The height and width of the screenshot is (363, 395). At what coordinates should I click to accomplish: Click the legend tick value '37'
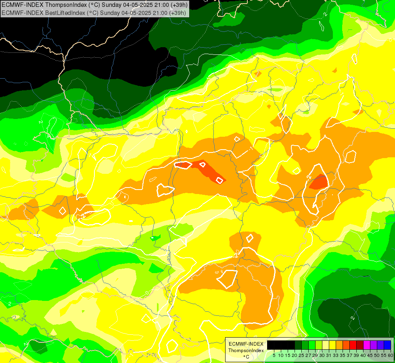(x=350, y=355)
